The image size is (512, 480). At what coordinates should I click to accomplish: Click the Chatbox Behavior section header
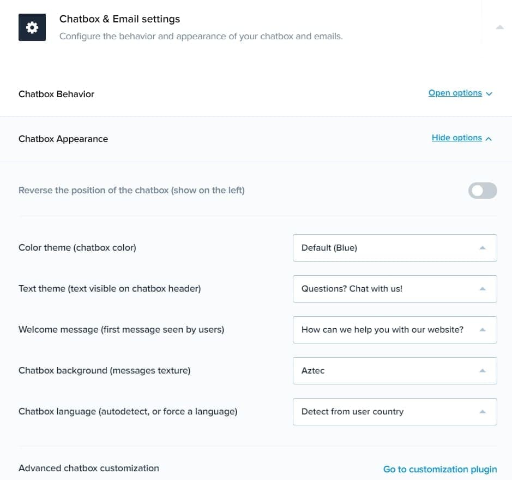(57, 94)
